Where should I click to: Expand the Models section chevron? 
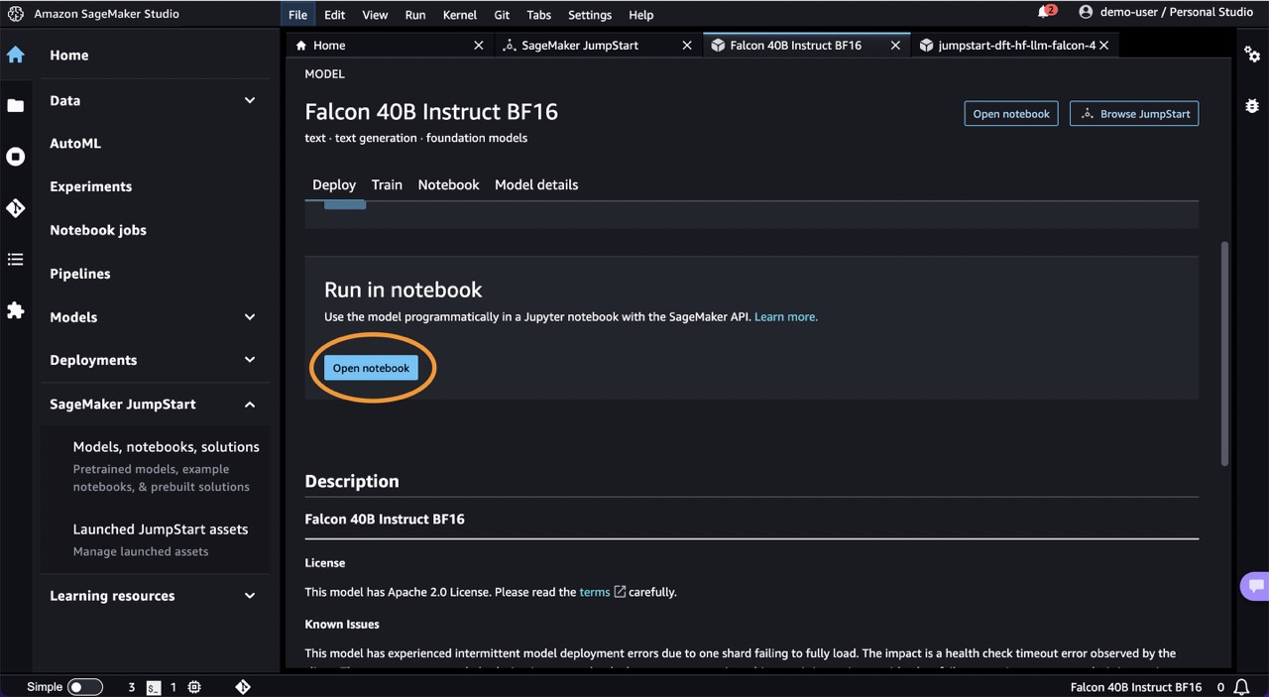(x=250, y=317)
